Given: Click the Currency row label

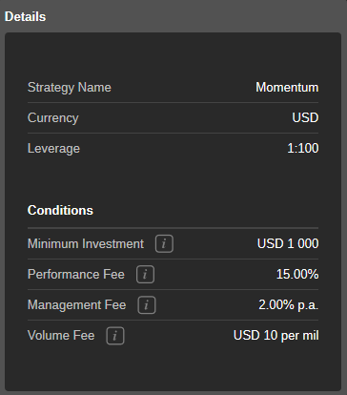Looking at the screenshot, I should [52, 118].
